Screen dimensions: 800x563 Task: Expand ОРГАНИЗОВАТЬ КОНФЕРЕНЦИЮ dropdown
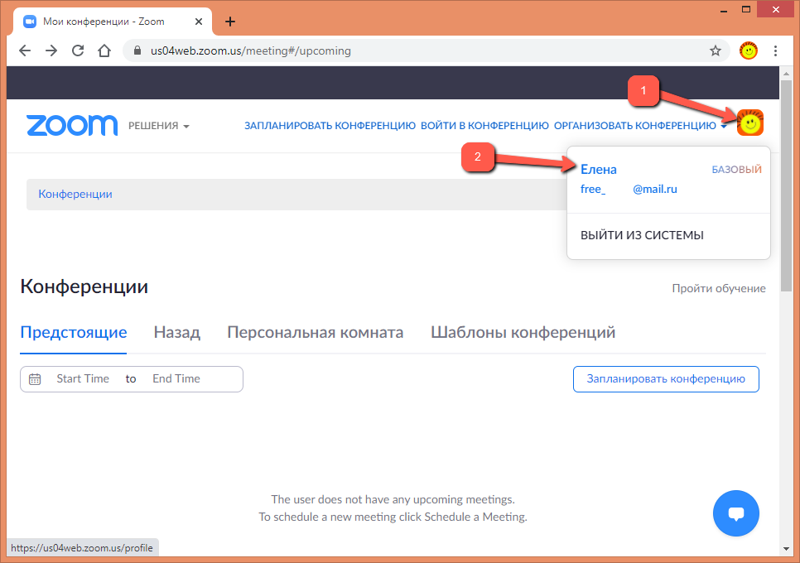click(x=640, y=126)
